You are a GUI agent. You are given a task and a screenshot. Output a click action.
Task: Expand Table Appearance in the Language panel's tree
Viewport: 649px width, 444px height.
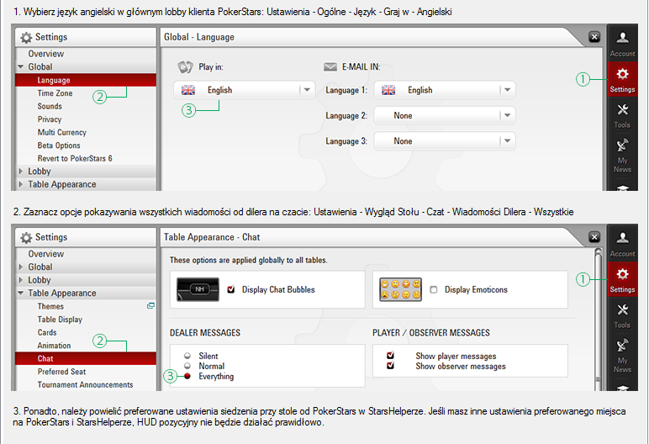pyautogui.click(x=21, y=184)
